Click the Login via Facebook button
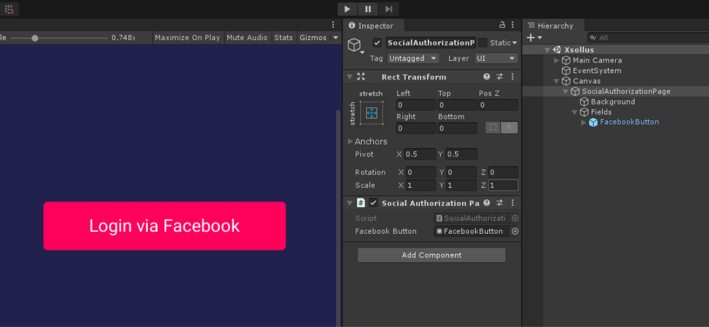This screenshot has width=709, height=327. click(164, 226)
